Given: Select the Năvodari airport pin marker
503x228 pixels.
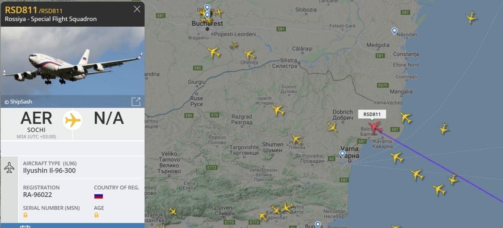Looking at the screenshot, I should coord(394,31).
